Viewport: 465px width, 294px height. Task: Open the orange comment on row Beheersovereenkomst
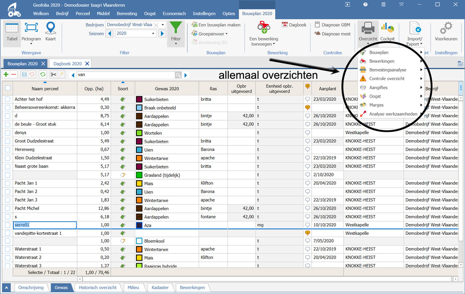308,108
